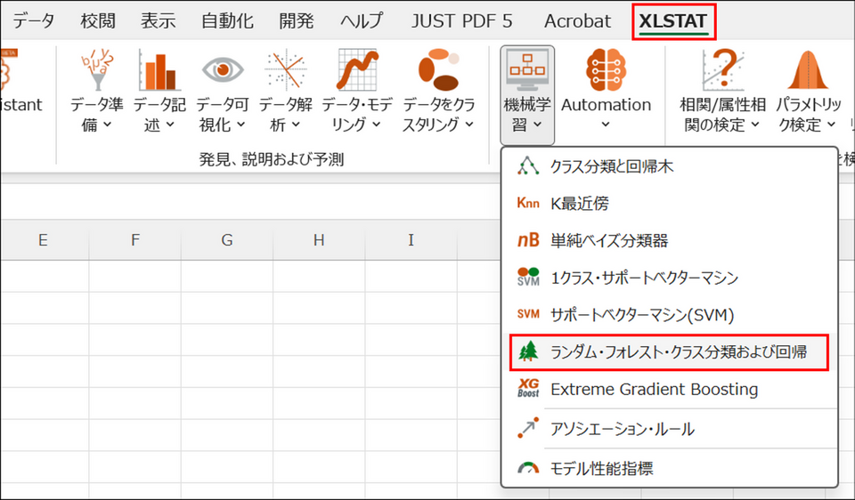Open 相関/属性相関の検定 icon
Screen dimensions: 855x500
(x=722, y=71)
